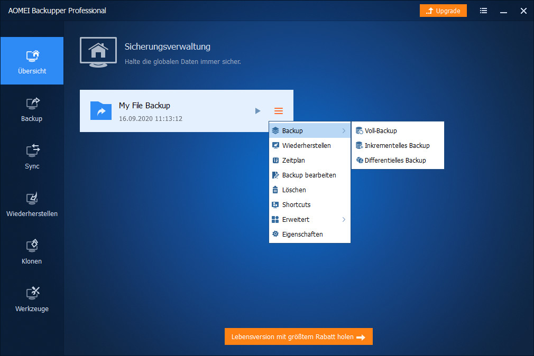Select Inkrementelles Backup from the submenu
534x356 pixels.
[x=398, y=146]
